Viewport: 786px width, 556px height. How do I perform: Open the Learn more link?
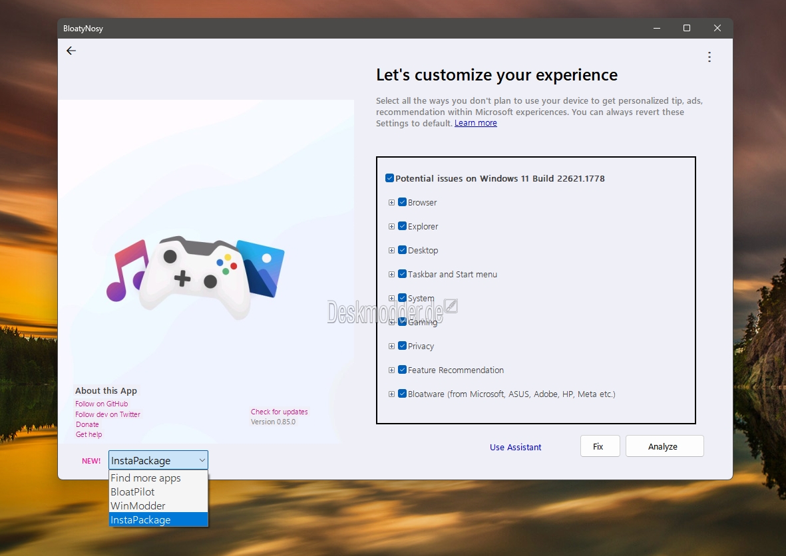475,123
